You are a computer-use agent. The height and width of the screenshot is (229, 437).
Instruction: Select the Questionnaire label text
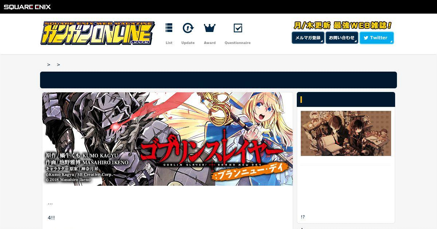click(x=237, y=43)
